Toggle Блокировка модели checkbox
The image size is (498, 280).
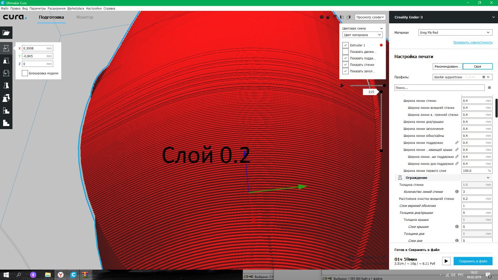pos(25,73)
